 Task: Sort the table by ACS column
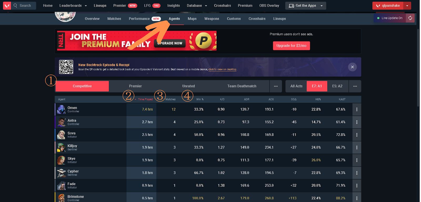click(271, 99)
